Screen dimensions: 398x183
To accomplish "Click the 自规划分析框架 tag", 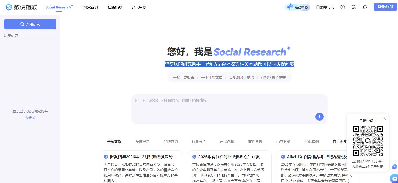I will click(242, 77).
